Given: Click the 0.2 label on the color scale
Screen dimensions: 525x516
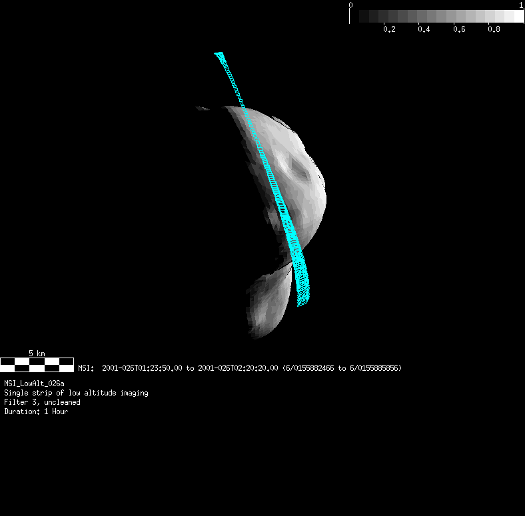Looking at the screenshot, I should click(x=389, y=29).
